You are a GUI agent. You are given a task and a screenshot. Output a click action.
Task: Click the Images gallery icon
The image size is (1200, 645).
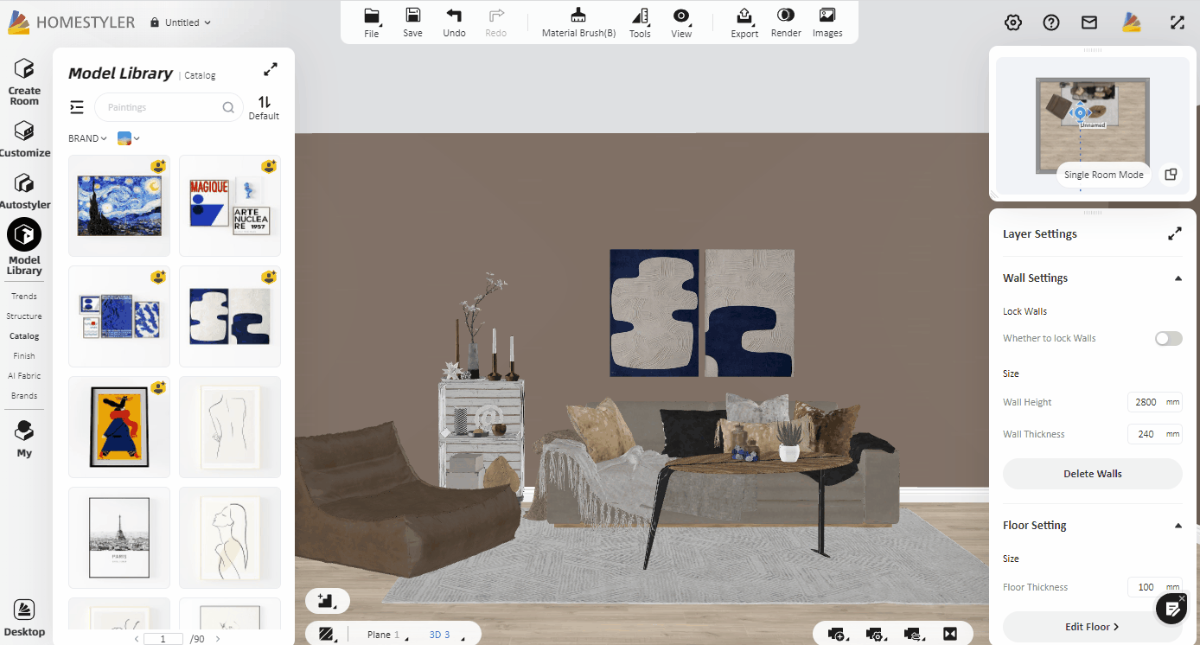[x=827, y=16]
